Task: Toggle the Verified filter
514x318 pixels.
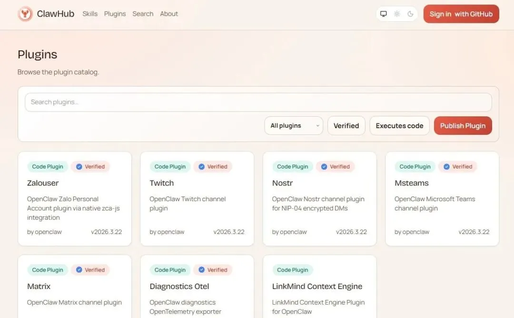Action: pos(346,125)
